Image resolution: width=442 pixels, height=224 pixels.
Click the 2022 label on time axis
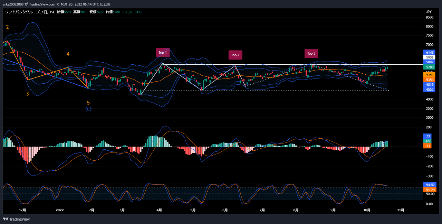coord(60,210)
